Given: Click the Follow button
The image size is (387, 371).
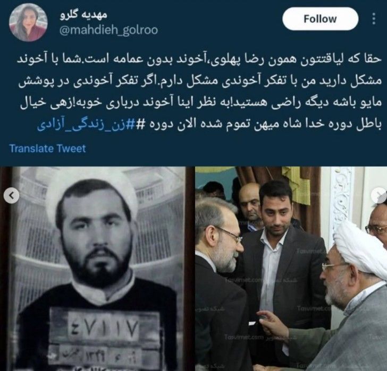Looking at the screenshot, I should click(320, 19).
